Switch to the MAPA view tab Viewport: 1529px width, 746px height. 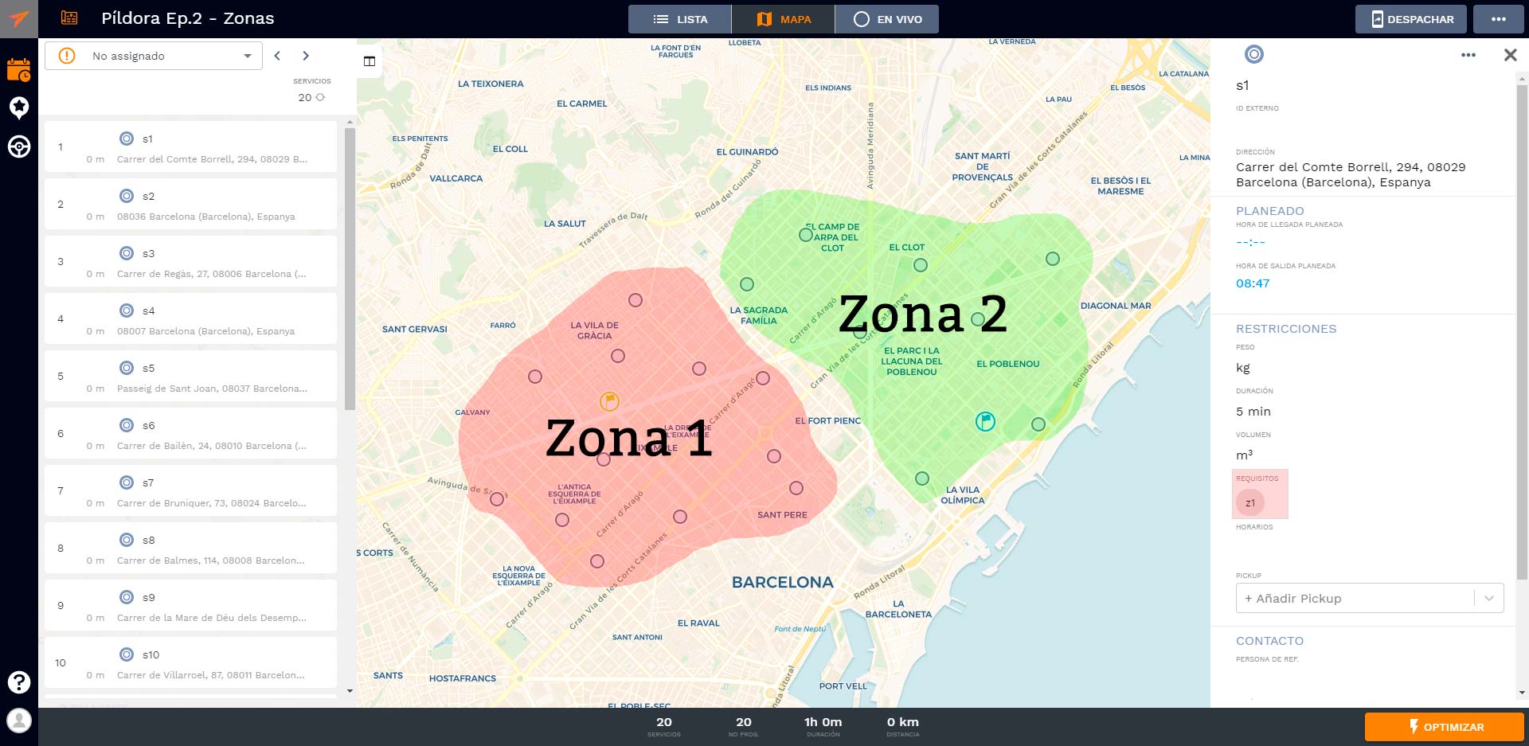pos(784,19)
